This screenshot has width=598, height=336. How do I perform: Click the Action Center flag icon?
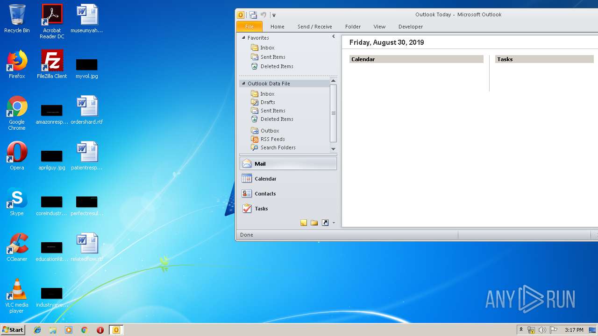click(554, 330)
